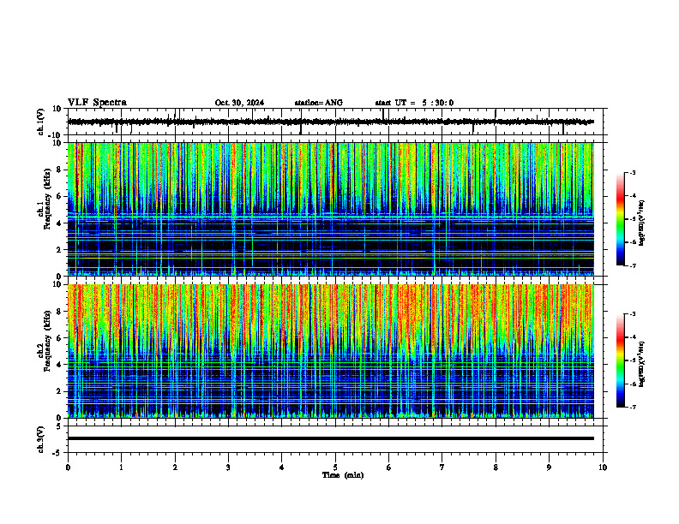Click the time axis tick label "7"
The height and width of the screenshot is (524, 679).
pos(442,467)
